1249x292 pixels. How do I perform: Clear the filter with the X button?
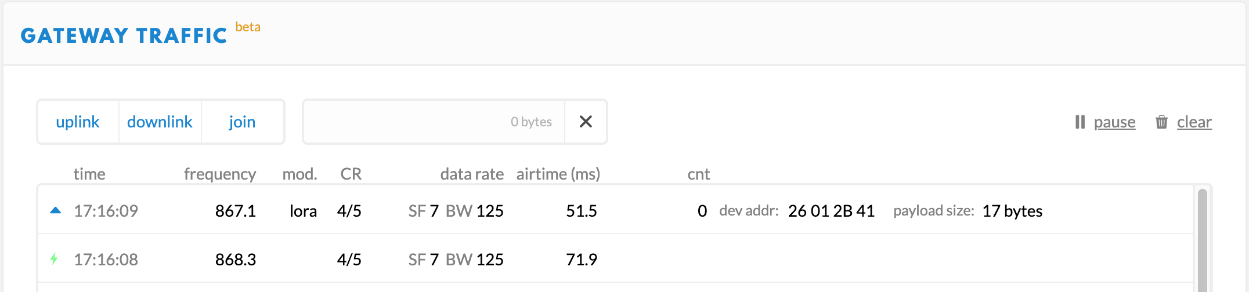click(586, 122)
